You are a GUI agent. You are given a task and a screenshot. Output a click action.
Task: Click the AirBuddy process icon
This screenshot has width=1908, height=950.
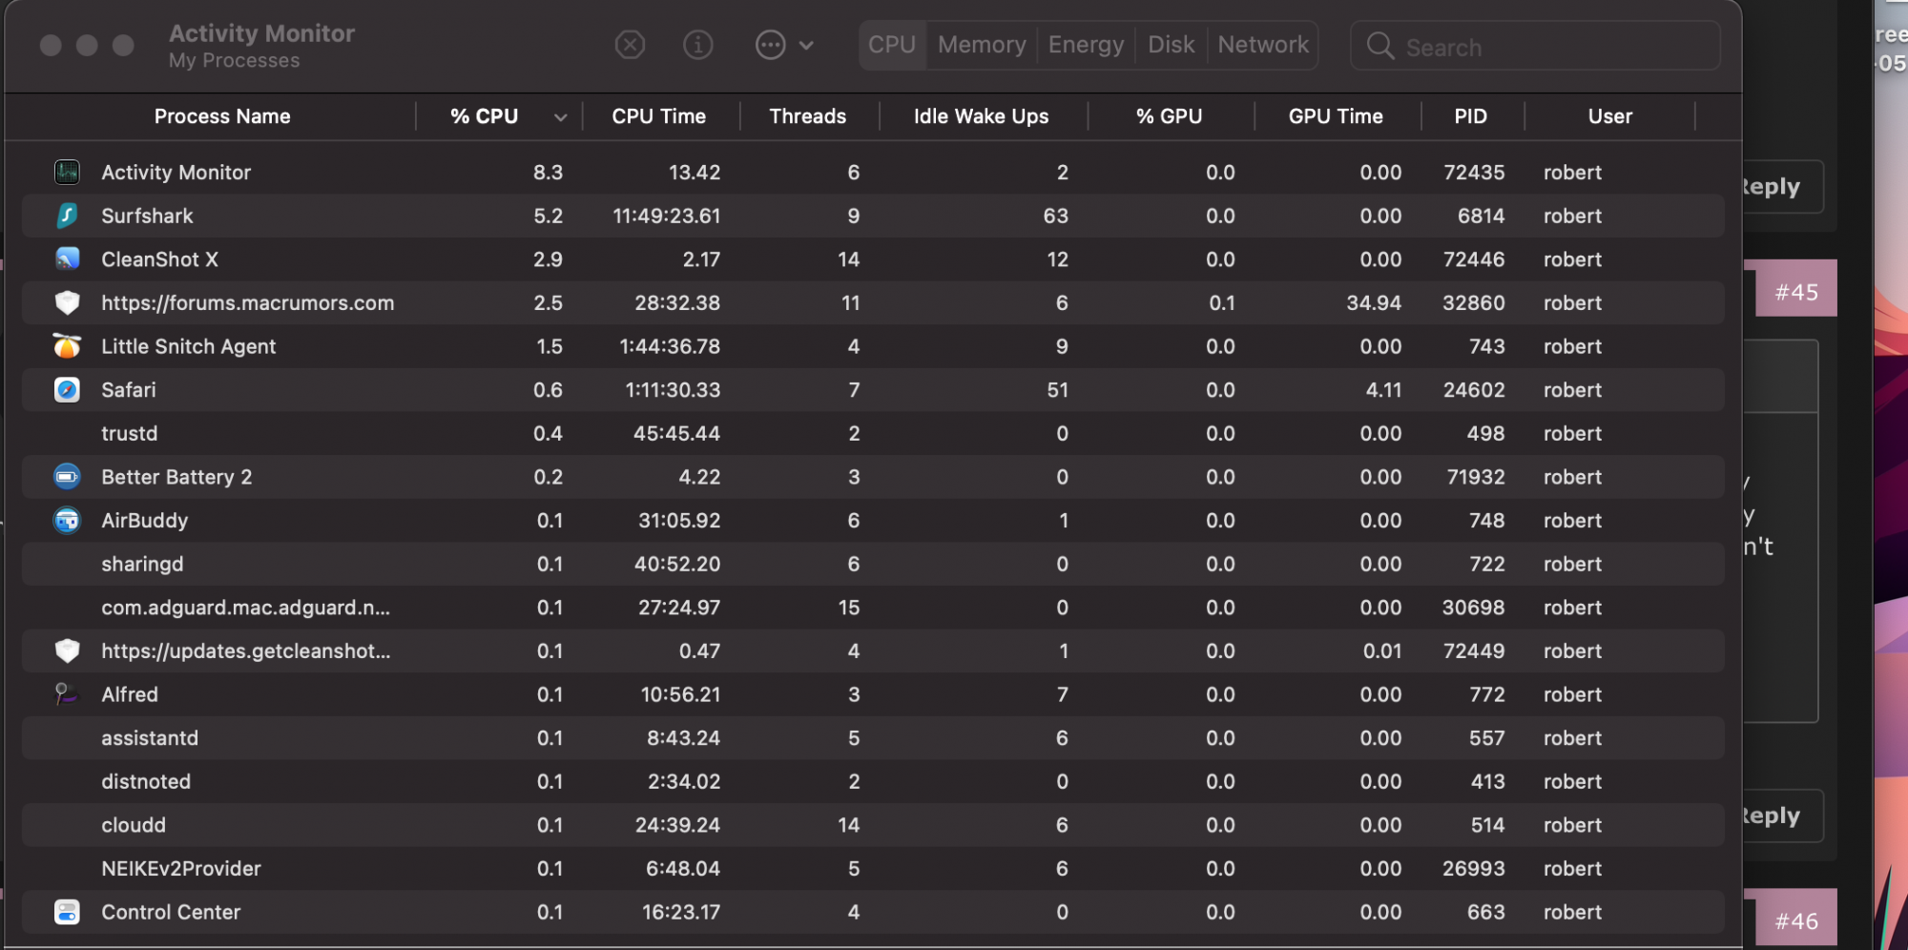pyautogui.click(x=67, y=520)
